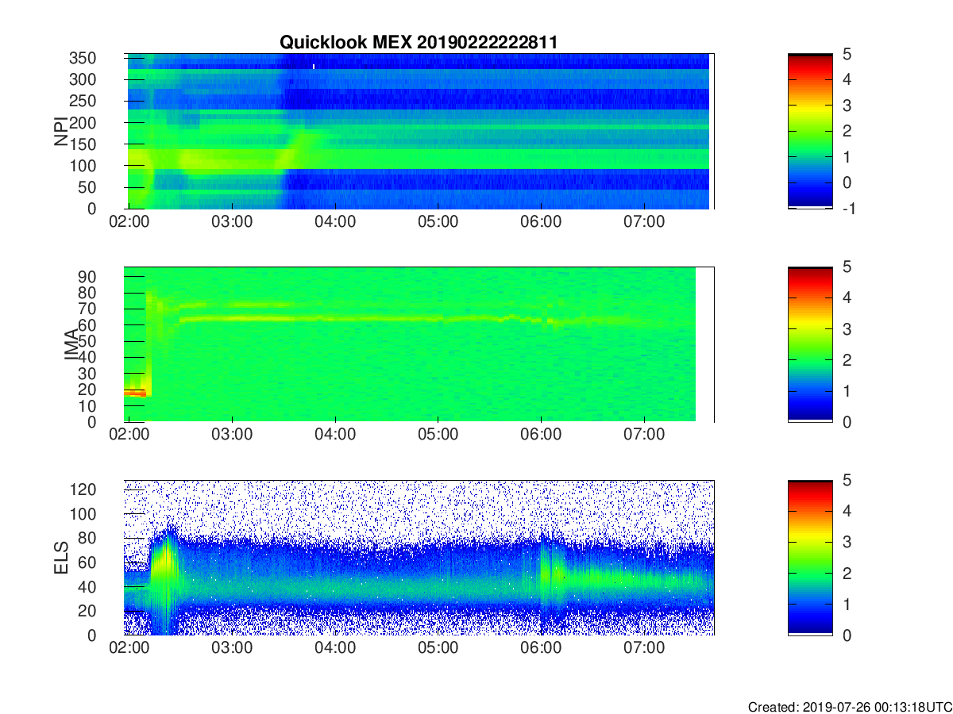
Task: Click the ELS y-axis label
Action: click(61, 558)
